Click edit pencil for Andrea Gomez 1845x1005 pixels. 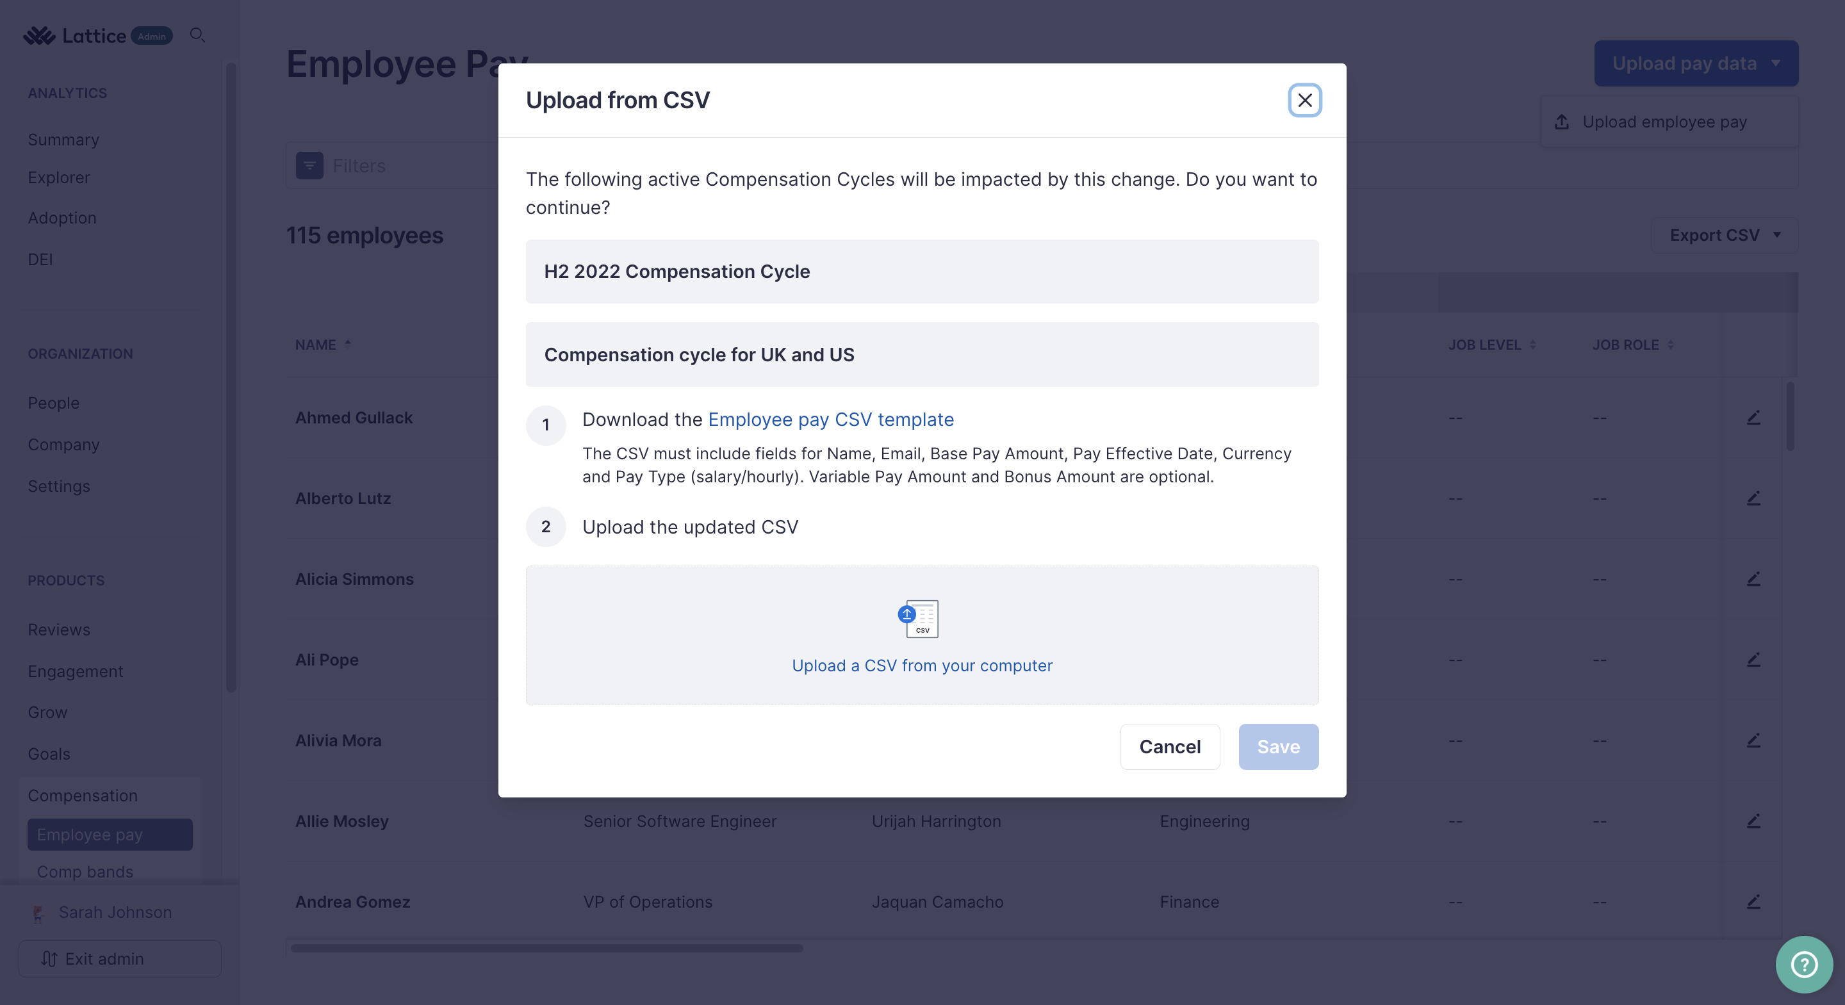(1753, 902)
